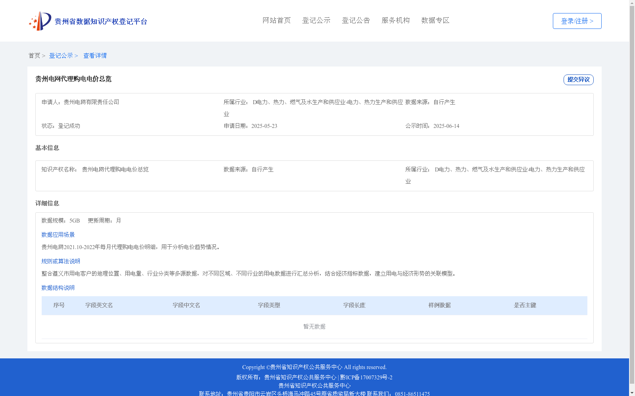This screenshot has height=396, width=635.
Task: Click 基本信息 section heading
Action: 47,148
